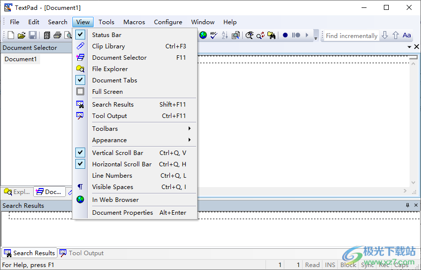
Task: Click the INS status bar indicator
Action: click(330, 265)
